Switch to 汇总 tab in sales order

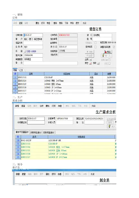pos(21,70)
